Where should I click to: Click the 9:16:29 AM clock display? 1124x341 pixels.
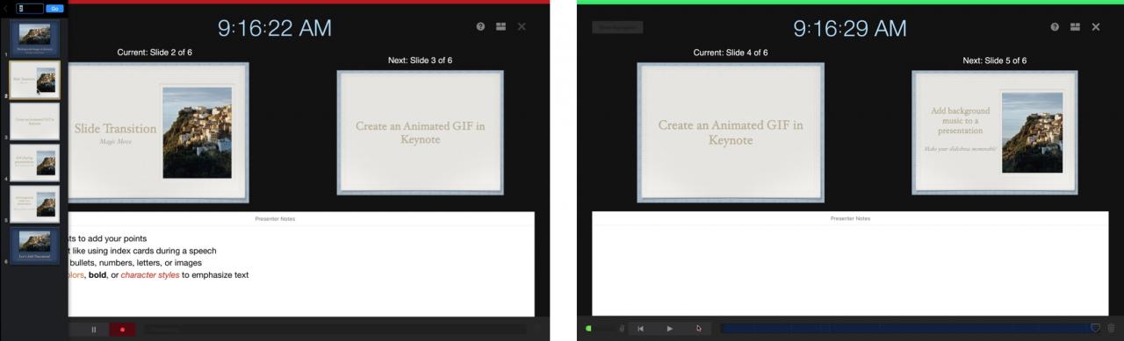[849, 28]
